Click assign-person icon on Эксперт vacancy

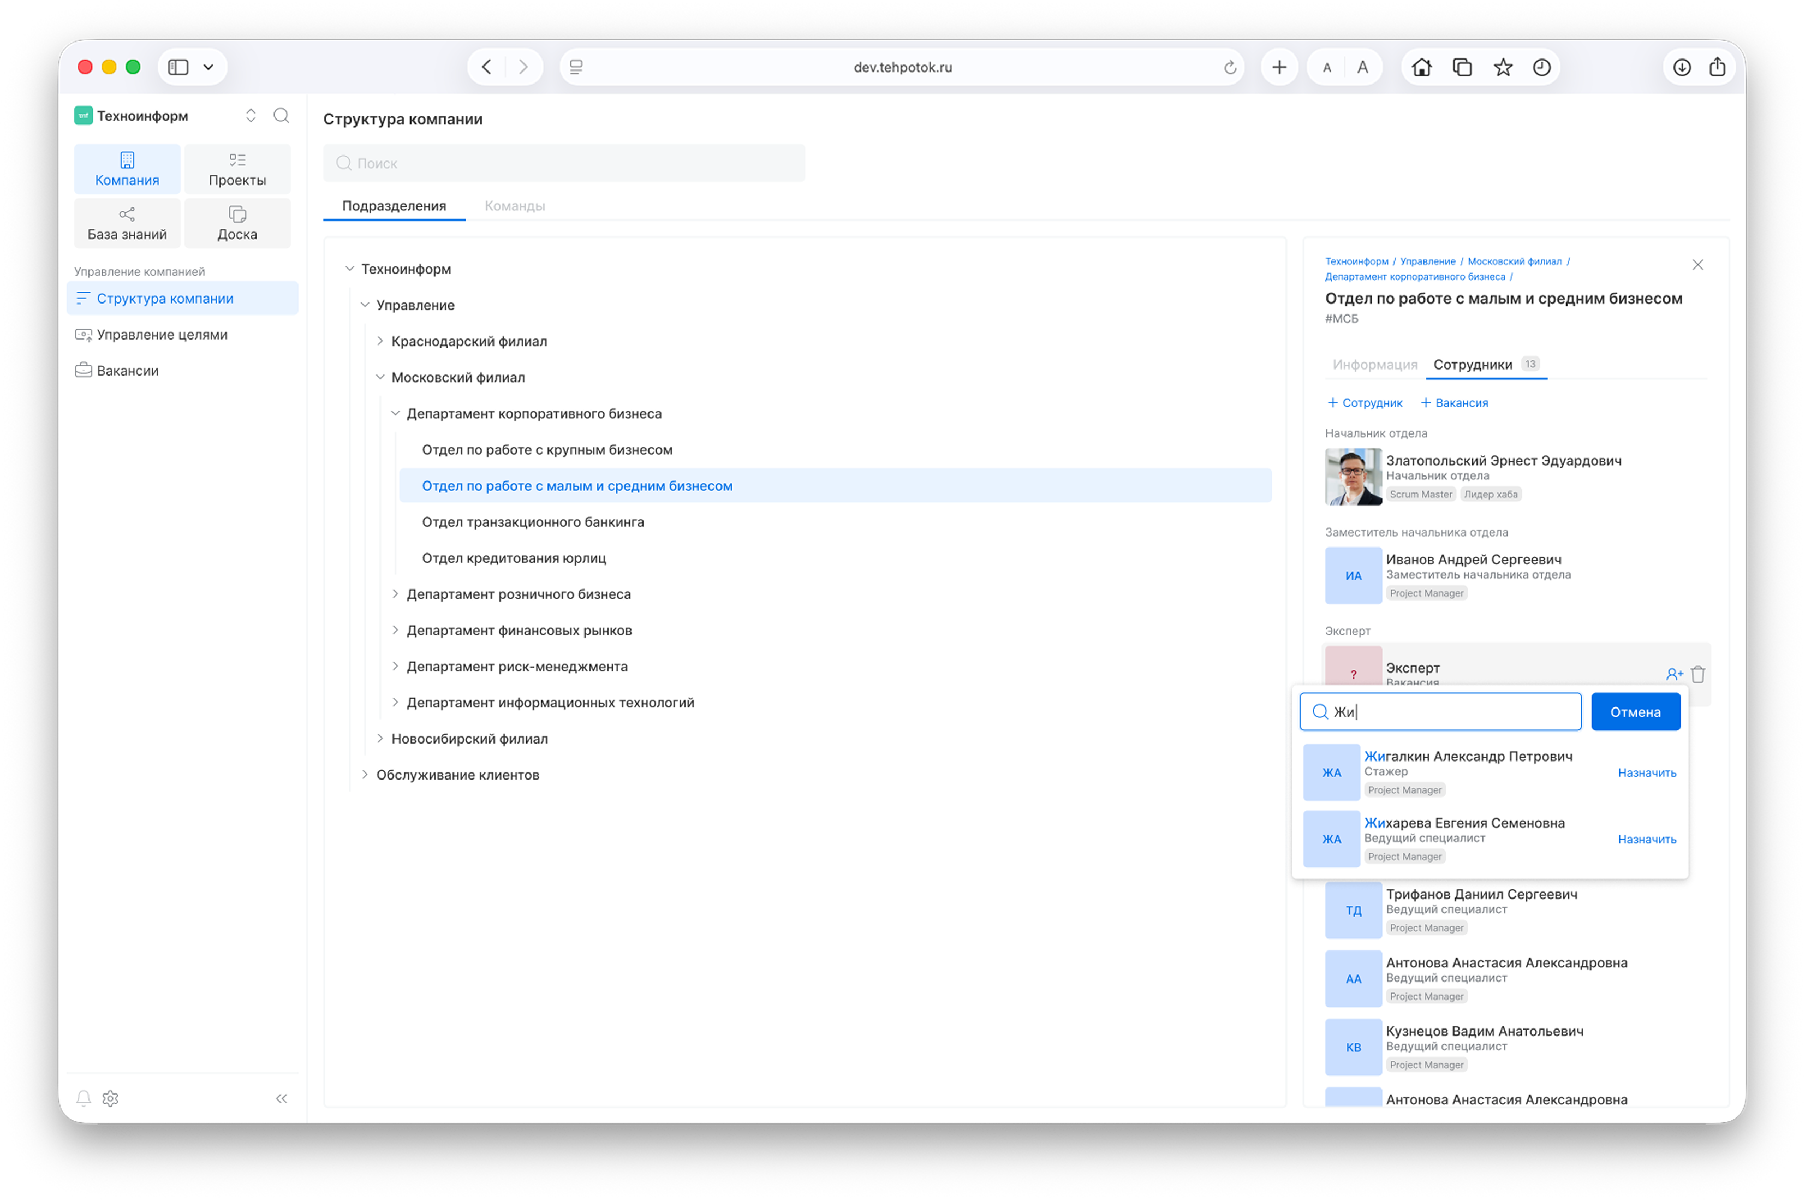coord(1674,674)
